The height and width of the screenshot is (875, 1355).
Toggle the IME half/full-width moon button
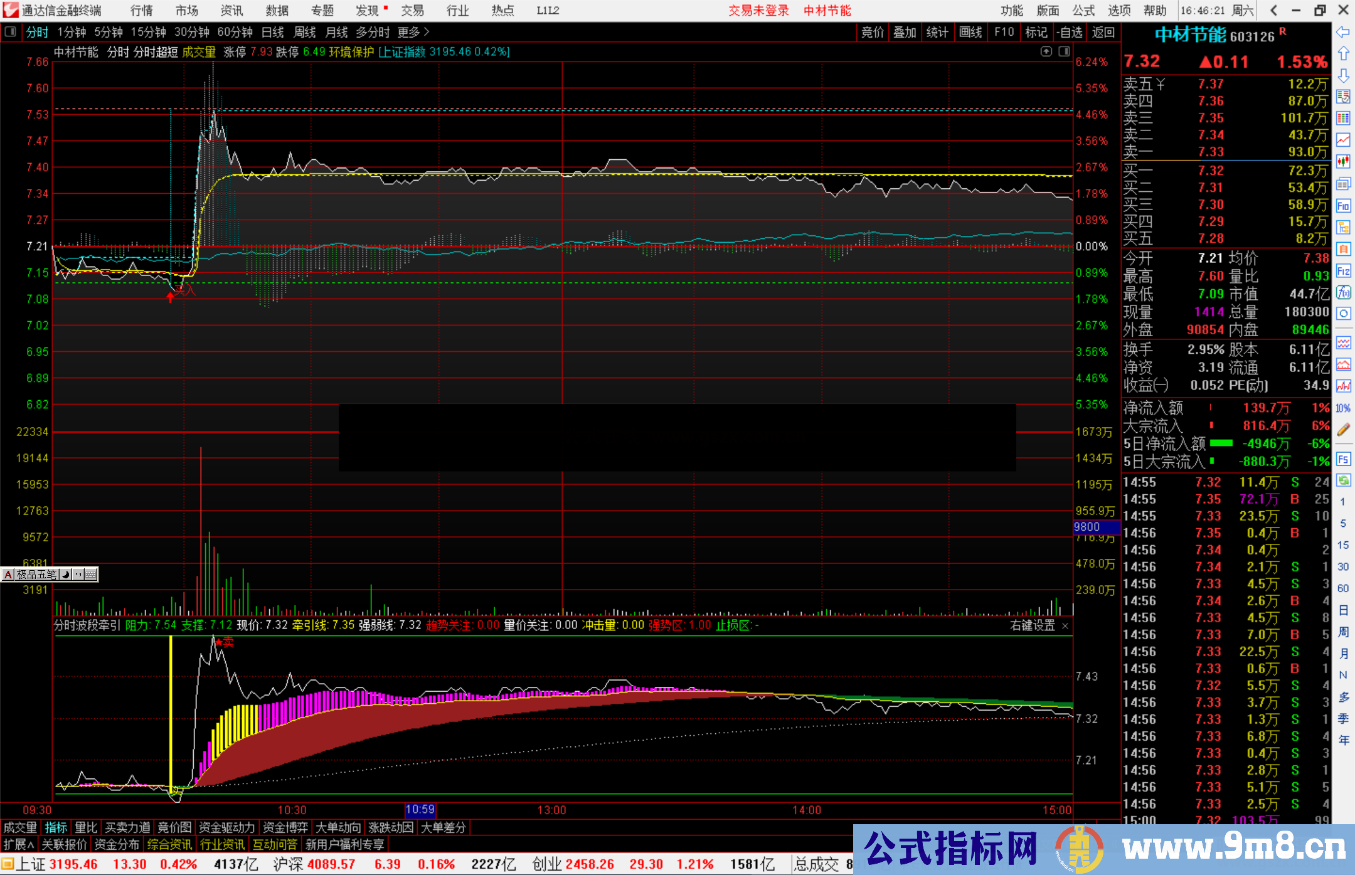(65, 574)
